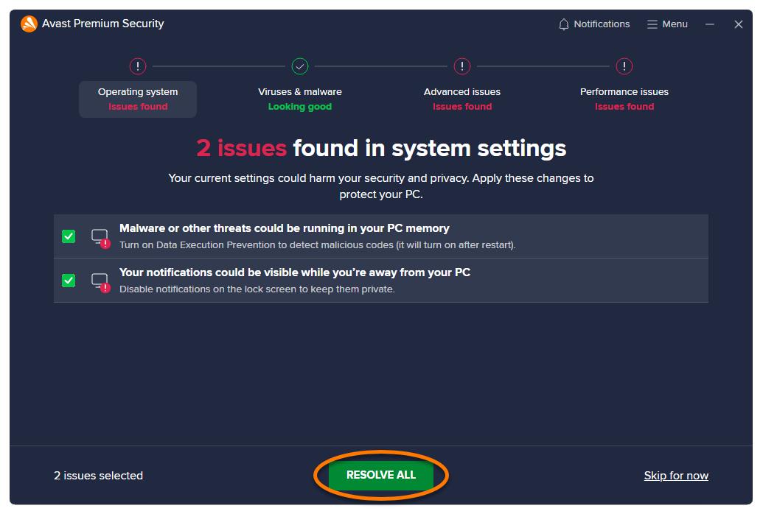Click '2 issues selected' text
The image size is (763, 514).
click(98, 476)
